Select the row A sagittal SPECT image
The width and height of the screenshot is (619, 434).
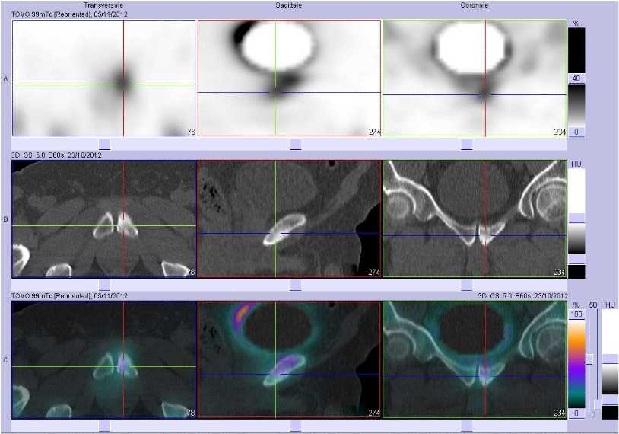click(x=290, y=78)
